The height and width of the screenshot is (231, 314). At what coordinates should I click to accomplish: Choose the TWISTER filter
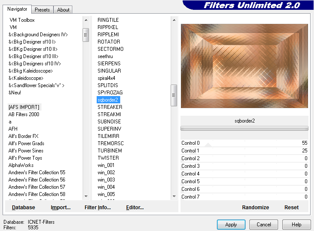coord(108,158)
